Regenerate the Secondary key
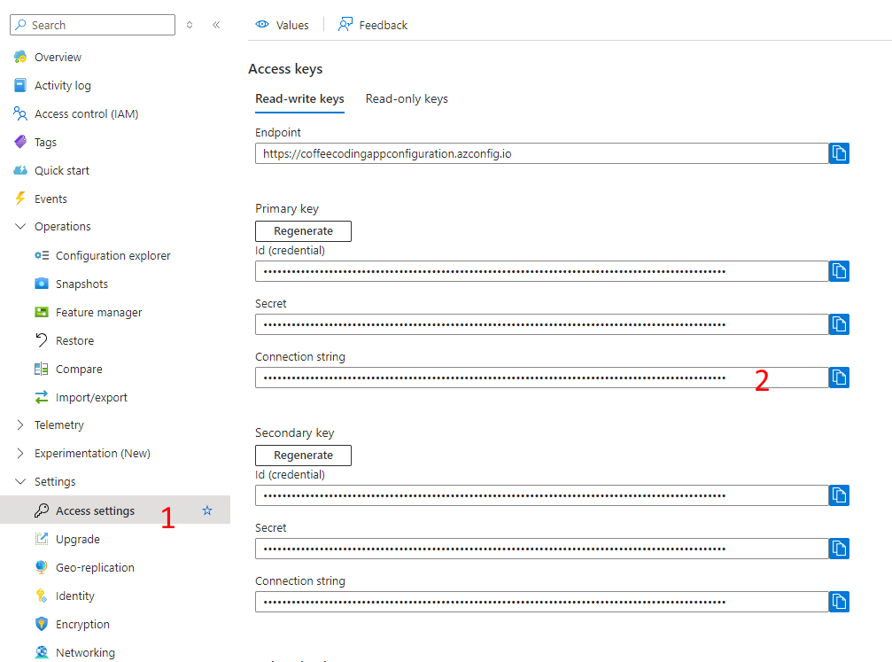The image size is (892, 662). point(303,456)
